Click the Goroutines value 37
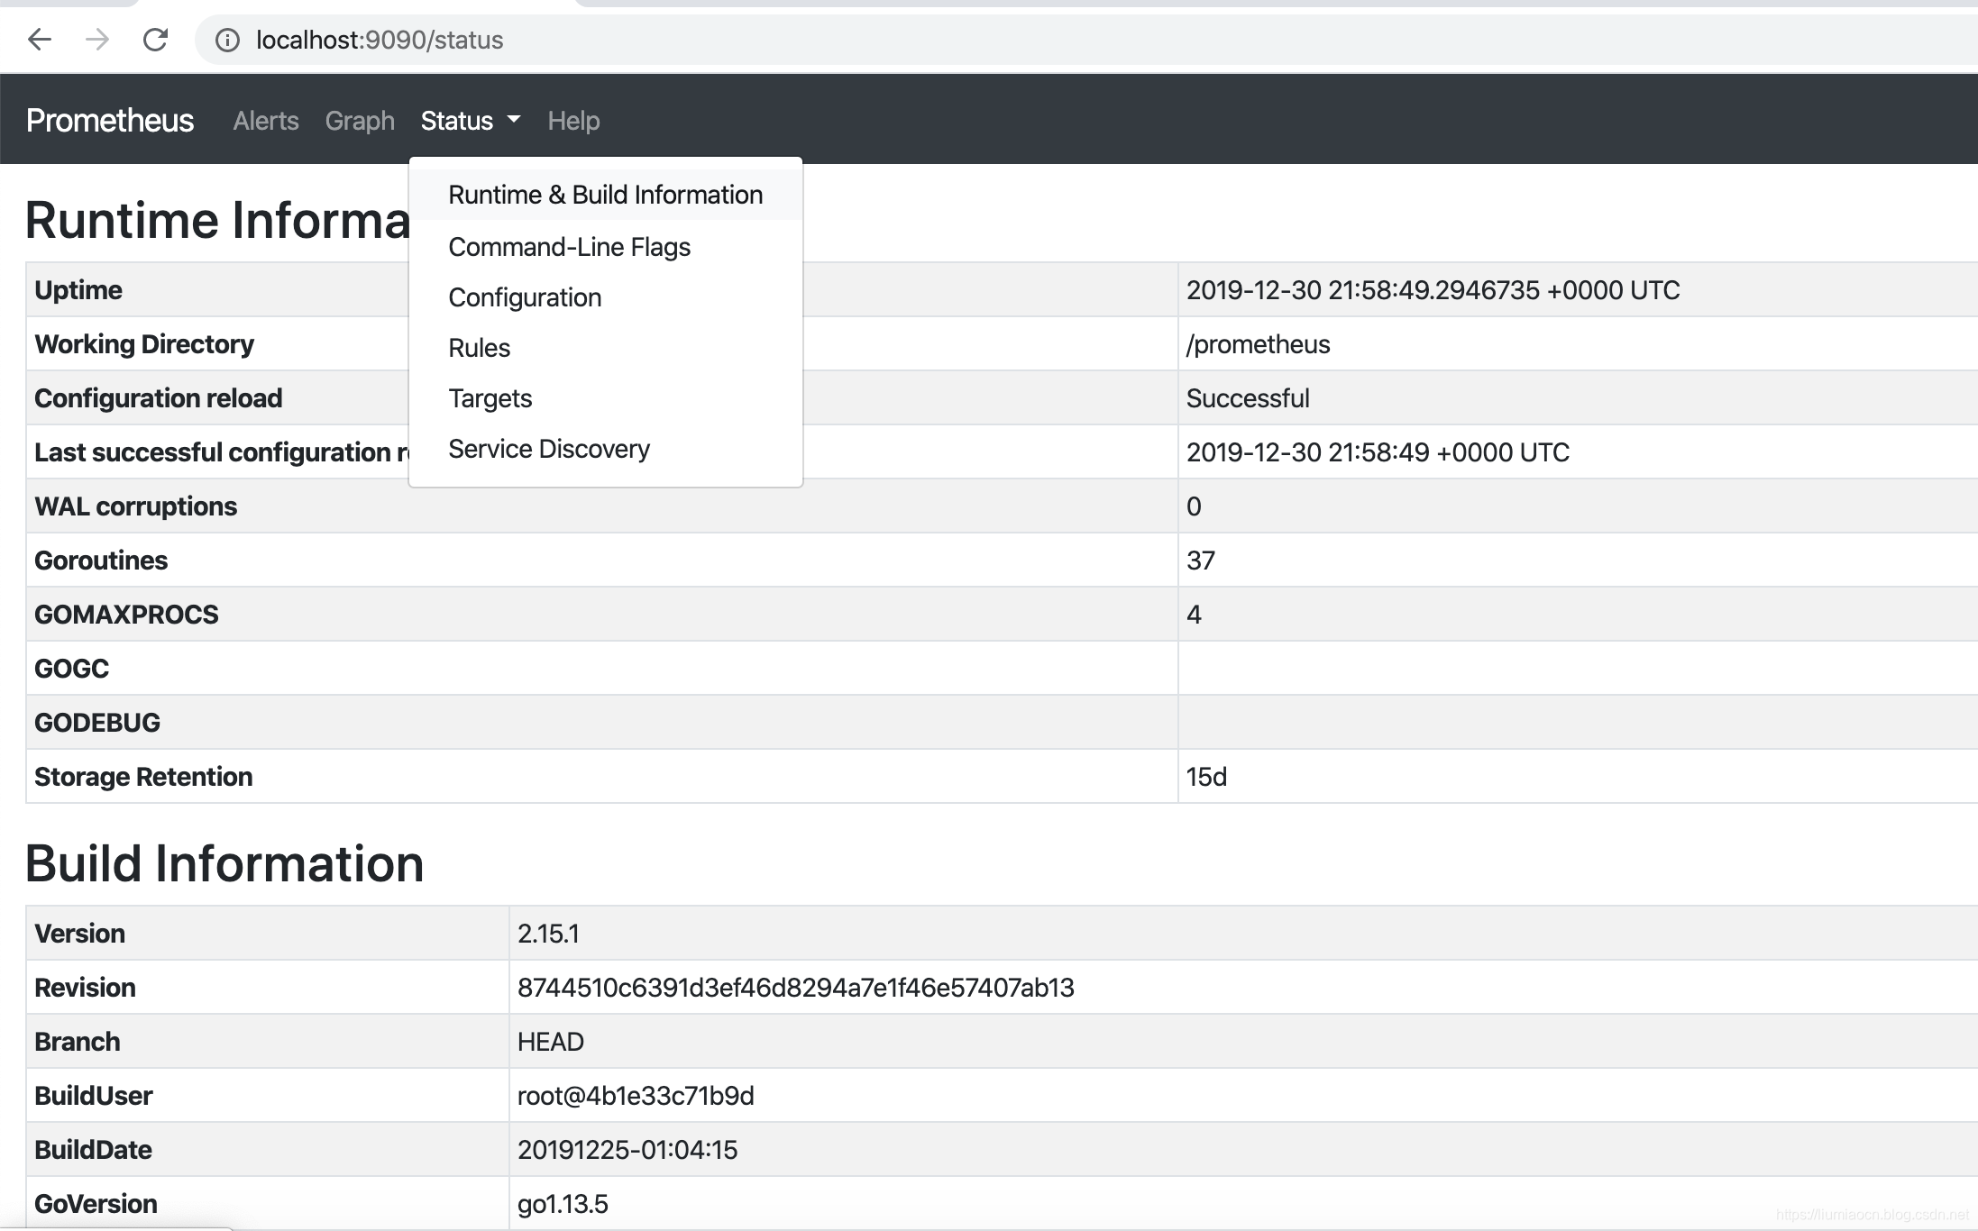This screenshot has height=1231, width=1978. pyautogui.click(x=1201, y=561)
